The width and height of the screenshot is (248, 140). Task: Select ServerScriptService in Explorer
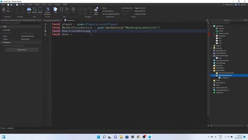[x=222, y=61]
